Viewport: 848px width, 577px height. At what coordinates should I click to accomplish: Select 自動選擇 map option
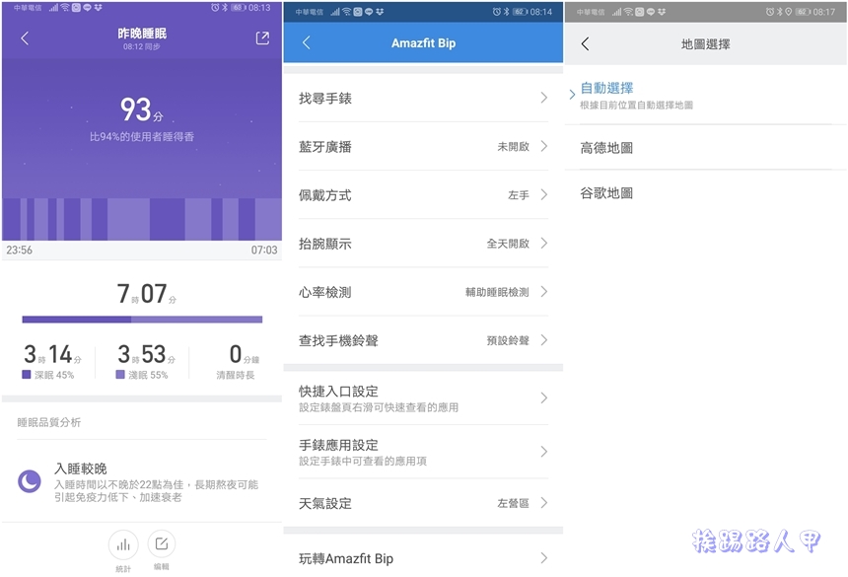[x=706, y=95]
